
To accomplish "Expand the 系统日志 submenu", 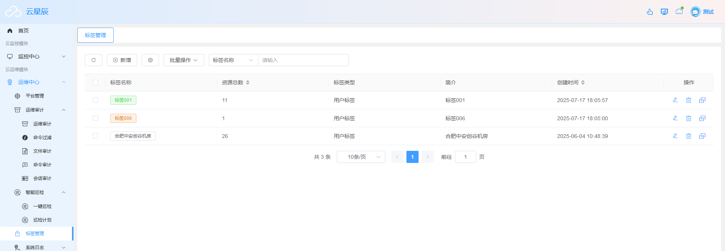I will click(36, 247).
